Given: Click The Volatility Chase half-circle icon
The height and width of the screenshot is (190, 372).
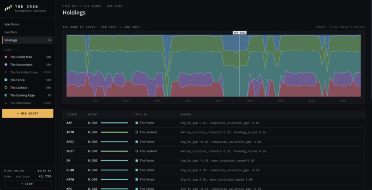Looking at the screenshot, I should (6, 72).
